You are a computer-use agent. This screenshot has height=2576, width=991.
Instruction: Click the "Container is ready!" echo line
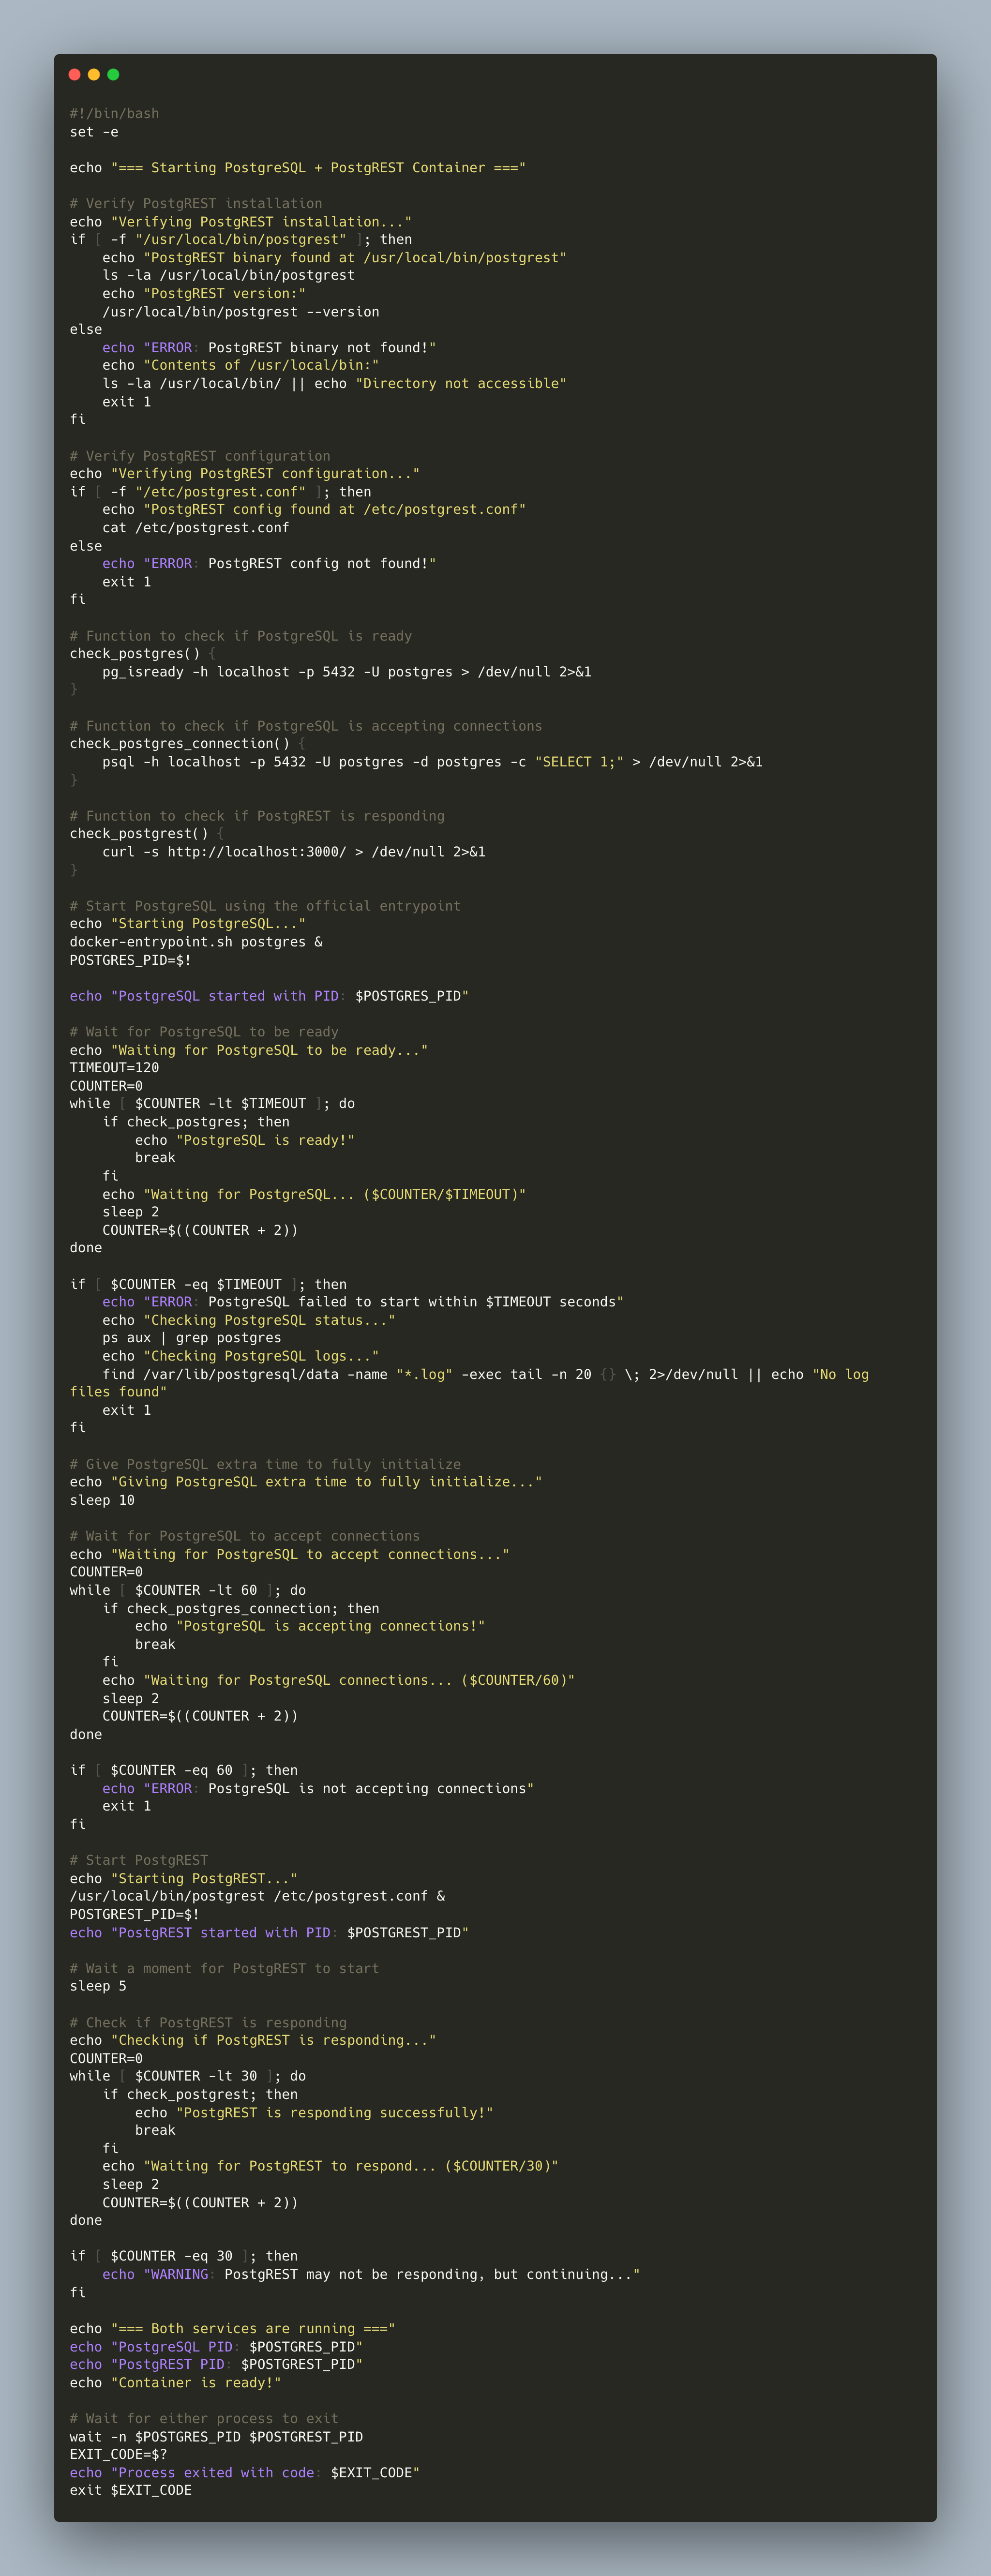tap(175, 2382)
